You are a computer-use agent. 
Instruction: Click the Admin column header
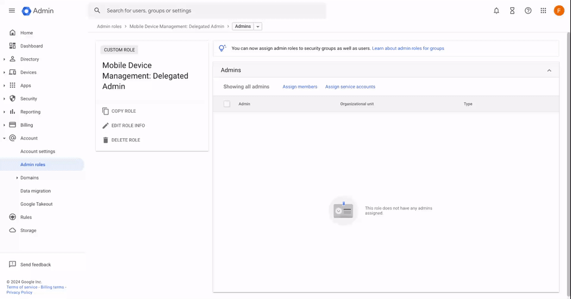pyautogui.click(x=244, y=104)
